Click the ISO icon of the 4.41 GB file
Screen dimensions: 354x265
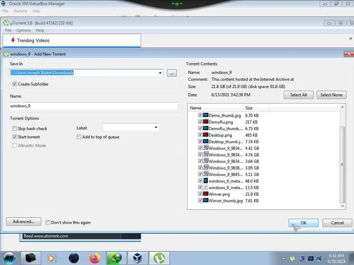coord(206,148)
